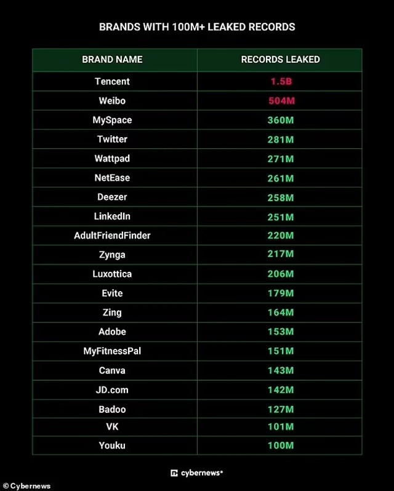Click the cybernews logo icon
The image size is (394, 491).
click(175, 473)
